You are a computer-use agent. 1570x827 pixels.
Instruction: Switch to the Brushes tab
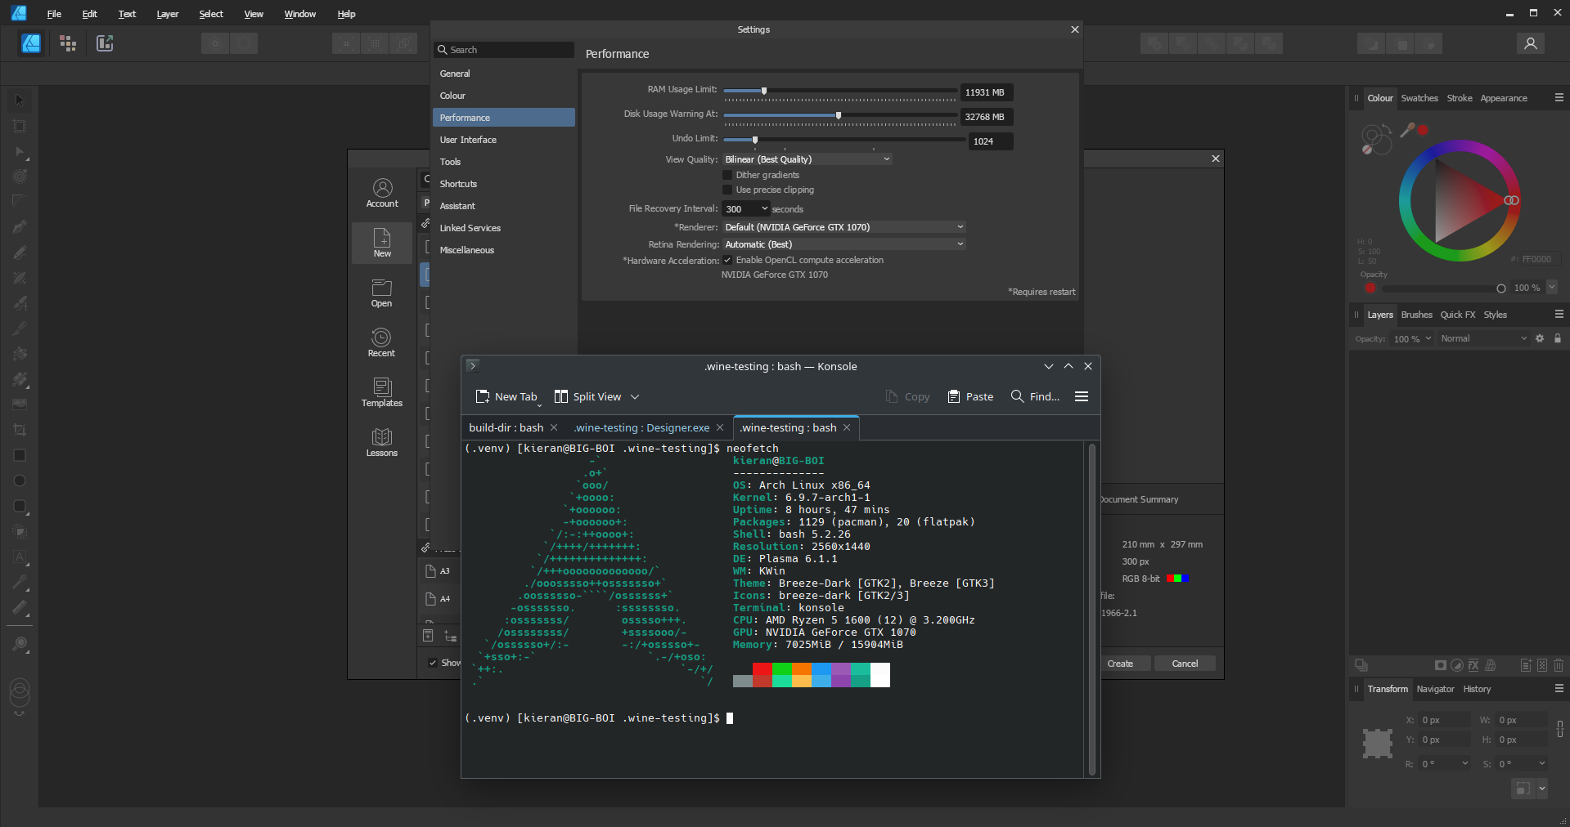click(x=1416, y=315)
